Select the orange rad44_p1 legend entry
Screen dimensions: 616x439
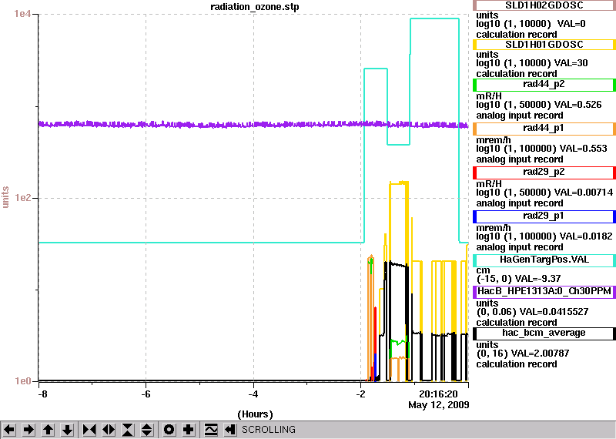pyautogui.click(x=544, y=129)
